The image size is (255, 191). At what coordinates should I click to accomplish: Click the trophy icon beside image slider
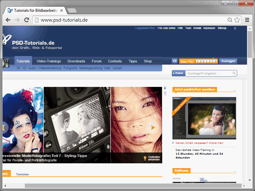pos(165,93)
